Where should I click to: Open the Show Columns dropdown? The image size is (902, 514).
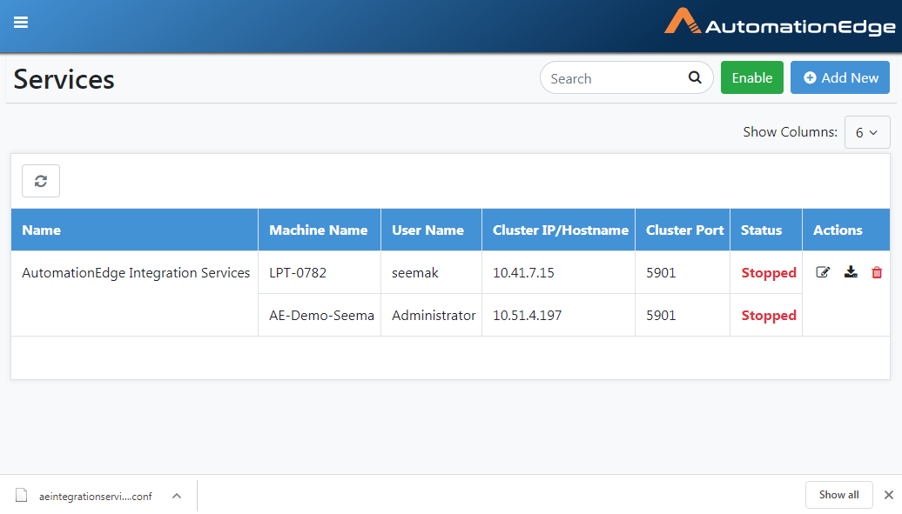pos(867,132)
